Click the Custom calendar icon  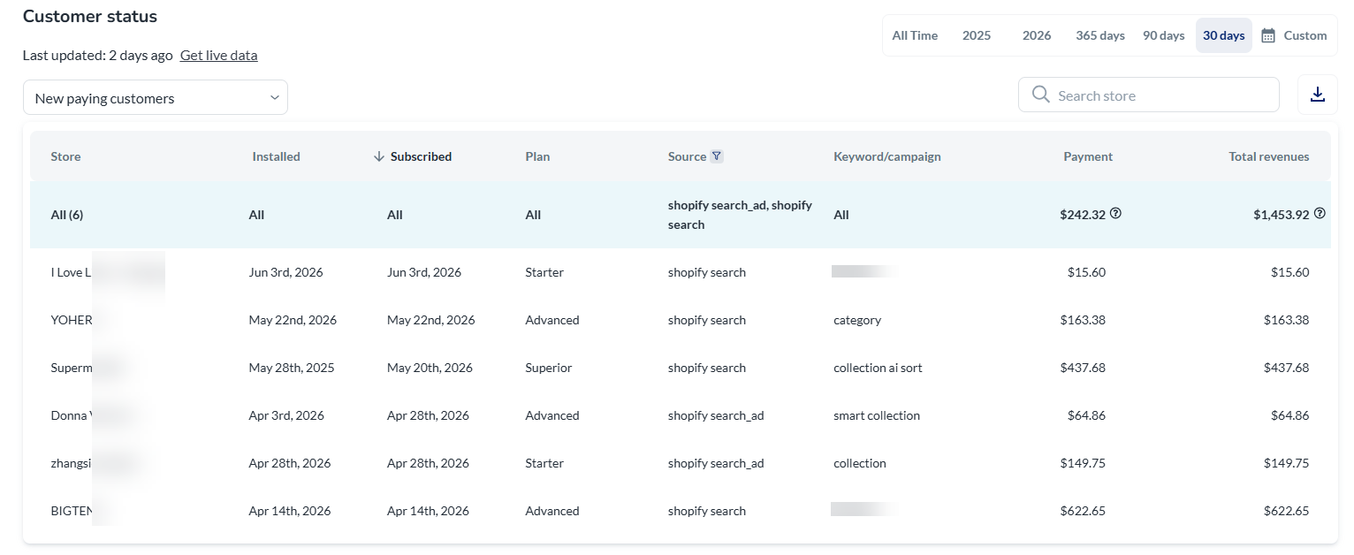pyautogui.click(x=1268, y=35)
